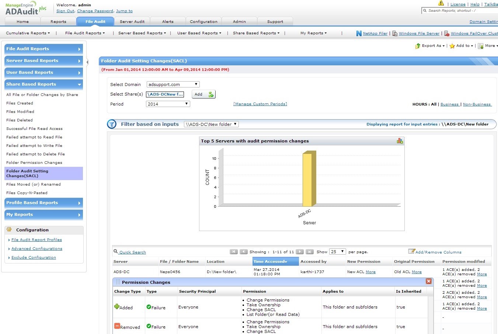Click the yellow ADS-DC bar in chart
The height and width of the screenshot is (334, 498).
coord(308,180)
